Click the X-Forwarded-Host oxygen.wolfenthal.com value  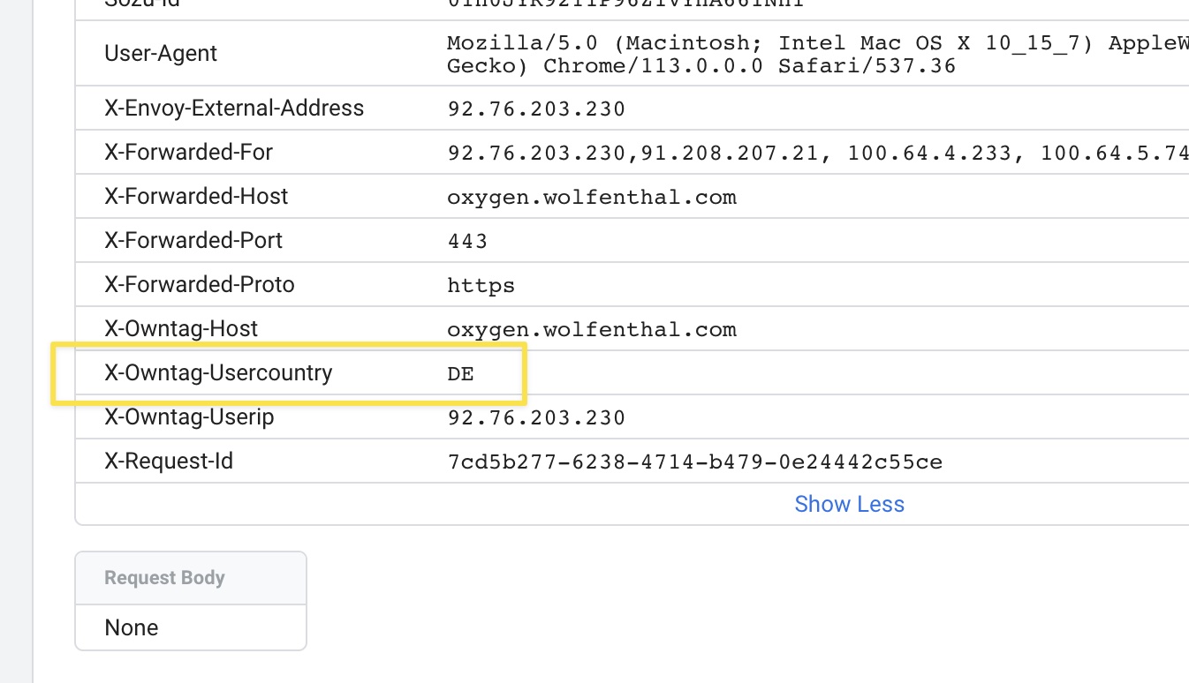click(x=591, y=197)
